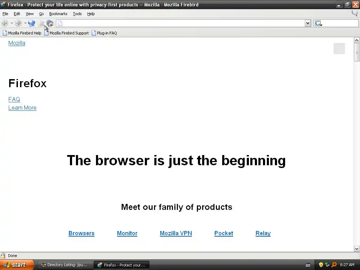Viewport: 360px width, 270px height.
Task: Click the vertical scrollbar up arrow
Action: [356, 40]
